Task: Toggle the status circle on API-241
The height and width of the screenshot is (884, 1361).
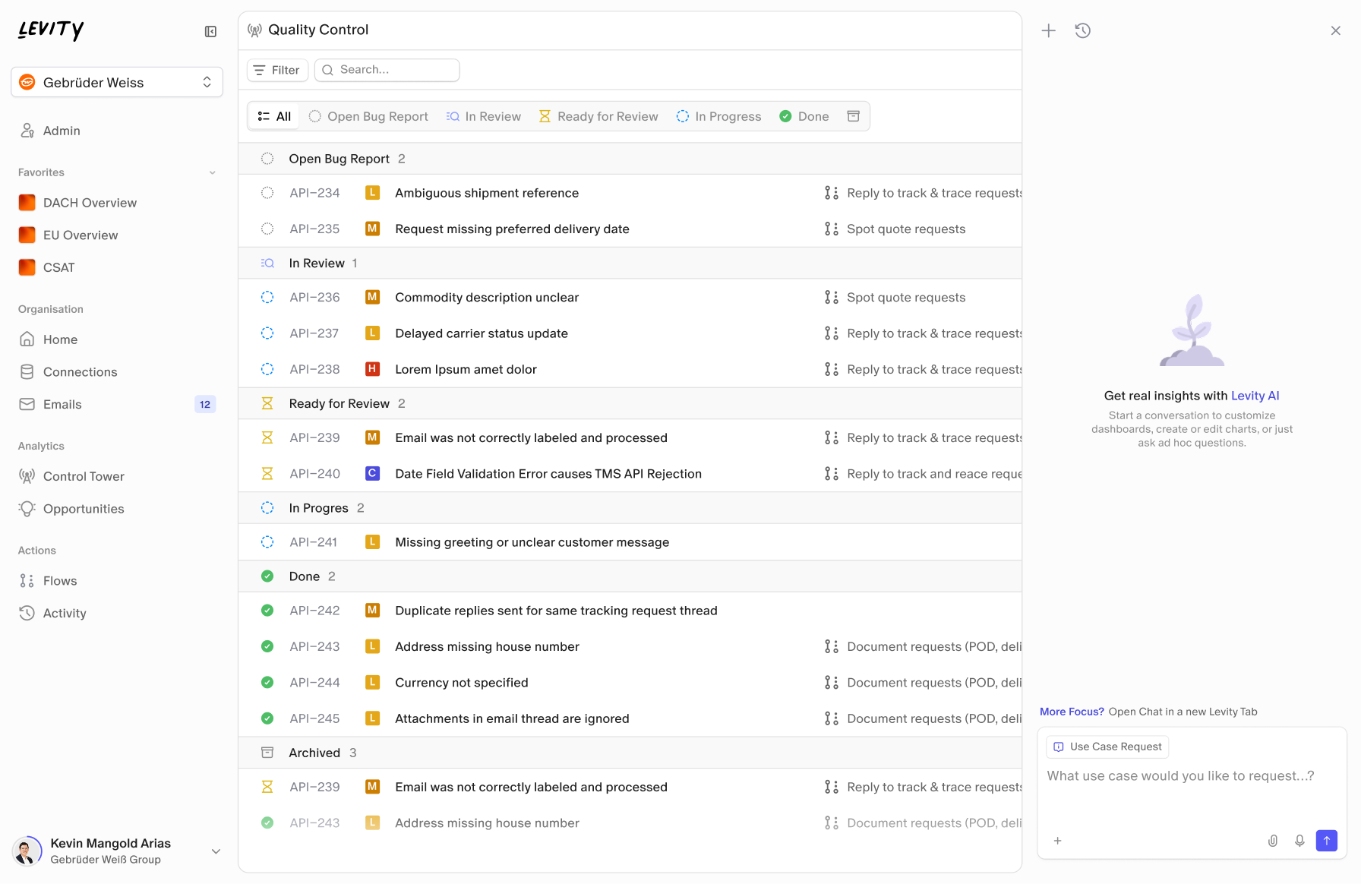Action: tap(267, 541)
